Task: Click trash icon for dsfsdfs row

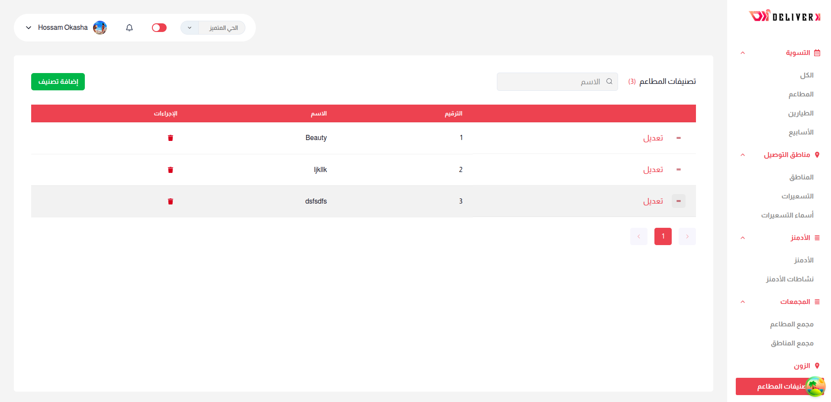Action: point(171,201)
